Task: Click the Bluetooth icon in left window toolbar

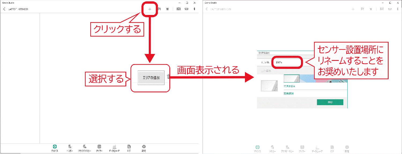Action: pos(195,9)
